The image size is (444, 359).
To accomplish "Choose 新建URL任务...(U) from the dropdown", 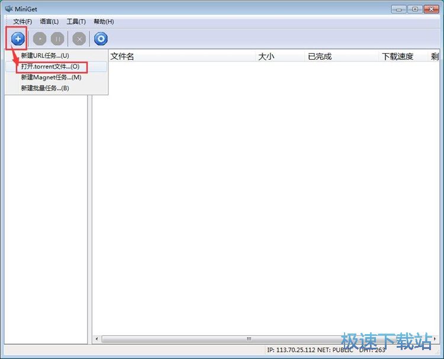I will click(56, 56).
